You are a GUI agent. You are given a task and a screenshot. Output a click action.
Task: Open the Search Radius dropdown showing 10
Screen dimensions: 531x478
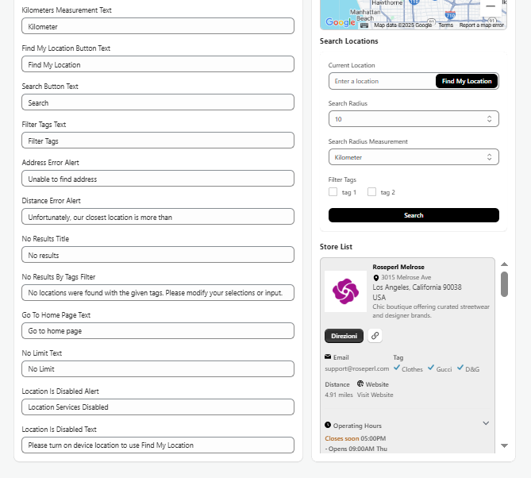[x=414, y=119]
